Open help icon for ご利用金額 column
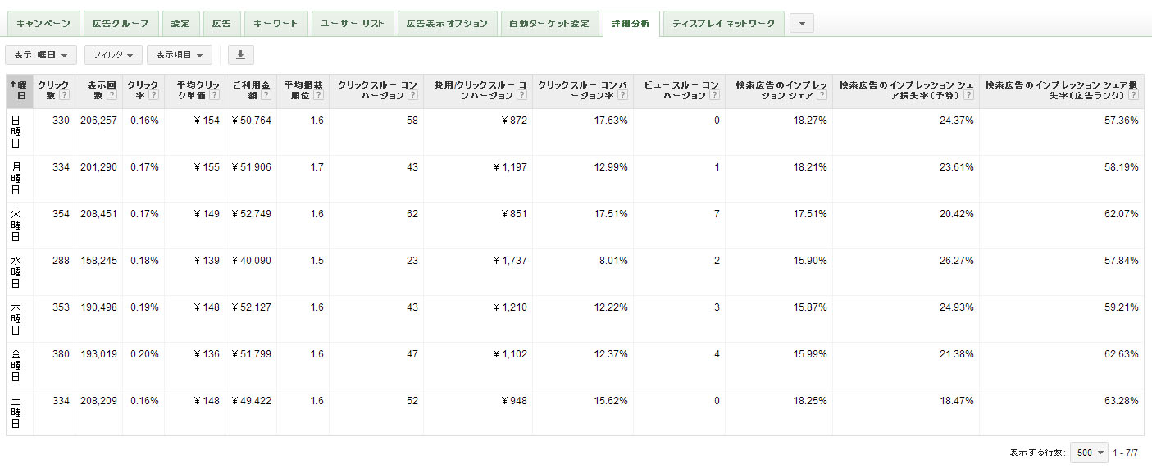 coord(266,96)
